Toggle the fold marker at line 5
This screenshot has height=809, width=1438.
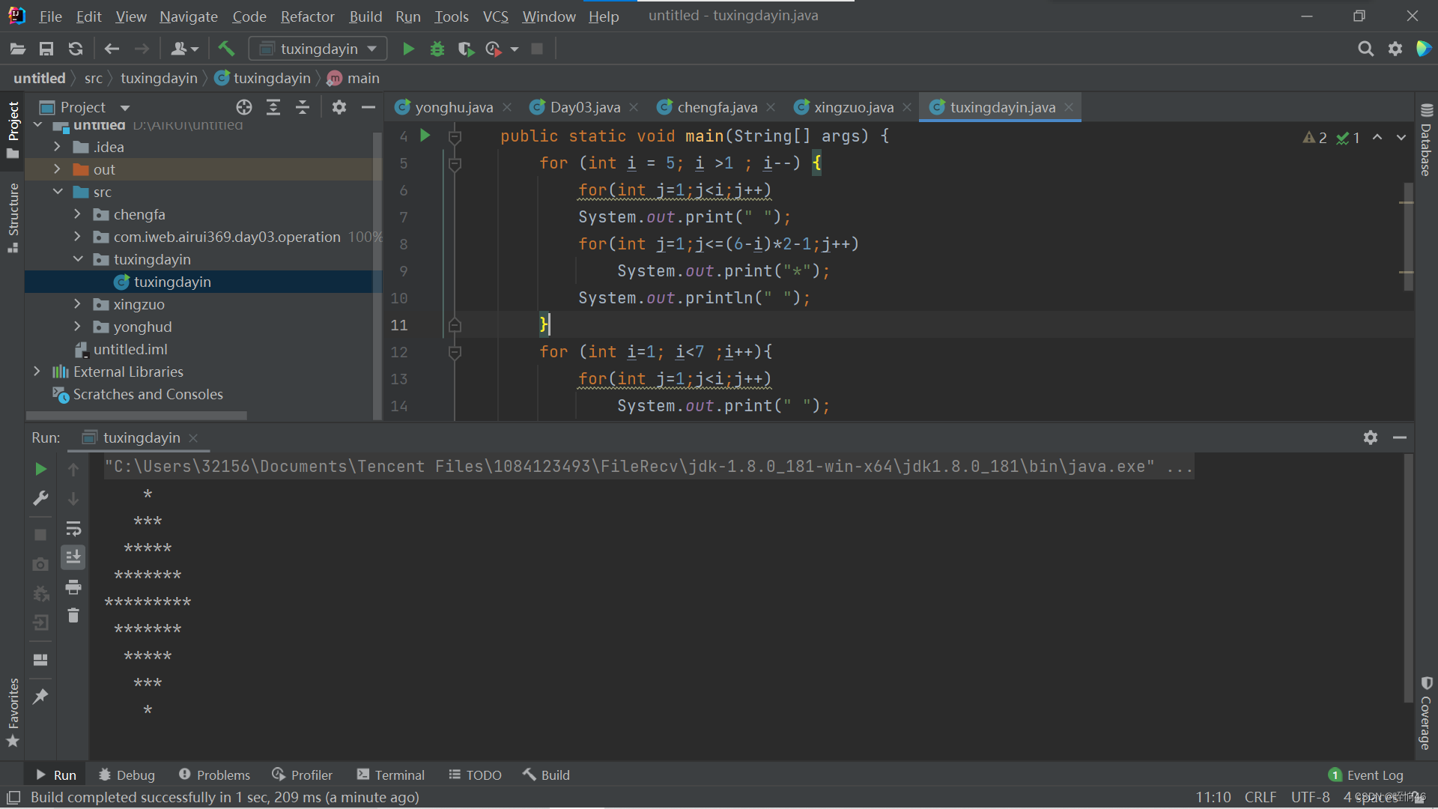pos(455,163)
